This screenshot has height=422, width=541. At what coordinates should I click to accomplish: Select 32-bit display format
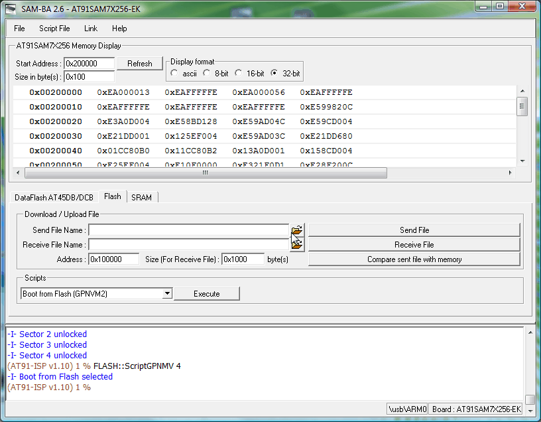[x=274, y=73]
